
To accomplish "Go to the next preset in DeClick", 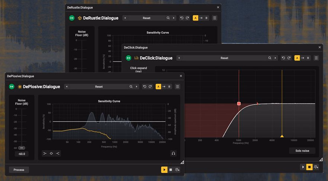I will click(275, 58).
